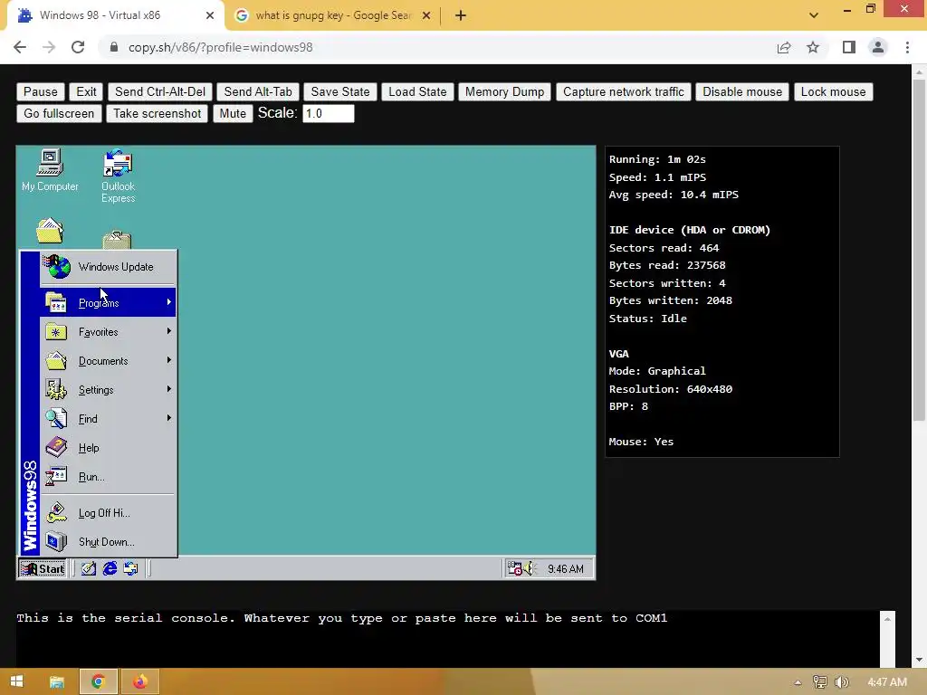Click the Settings gear icon
The image size is (927, 695).
click(56, 389)
